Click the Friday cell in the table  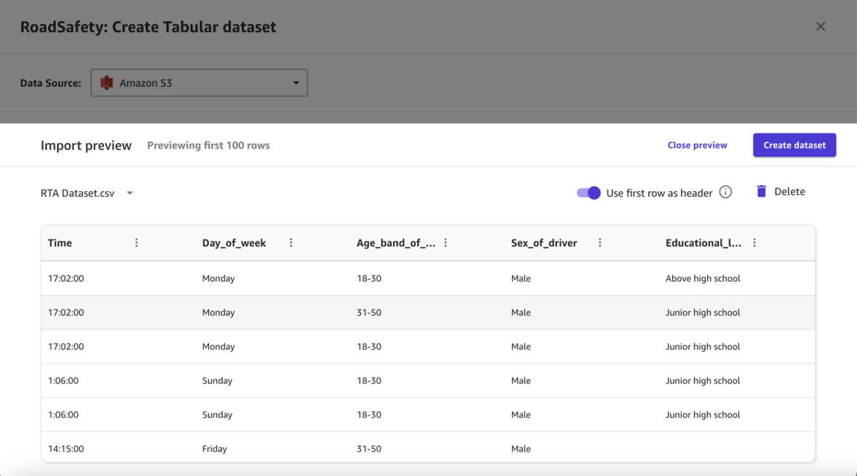215,449
